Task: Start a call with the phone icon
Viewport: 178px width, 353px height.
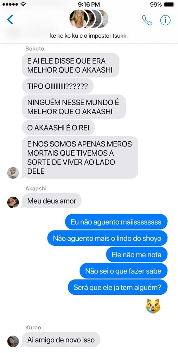Action: tap(147, 20)
